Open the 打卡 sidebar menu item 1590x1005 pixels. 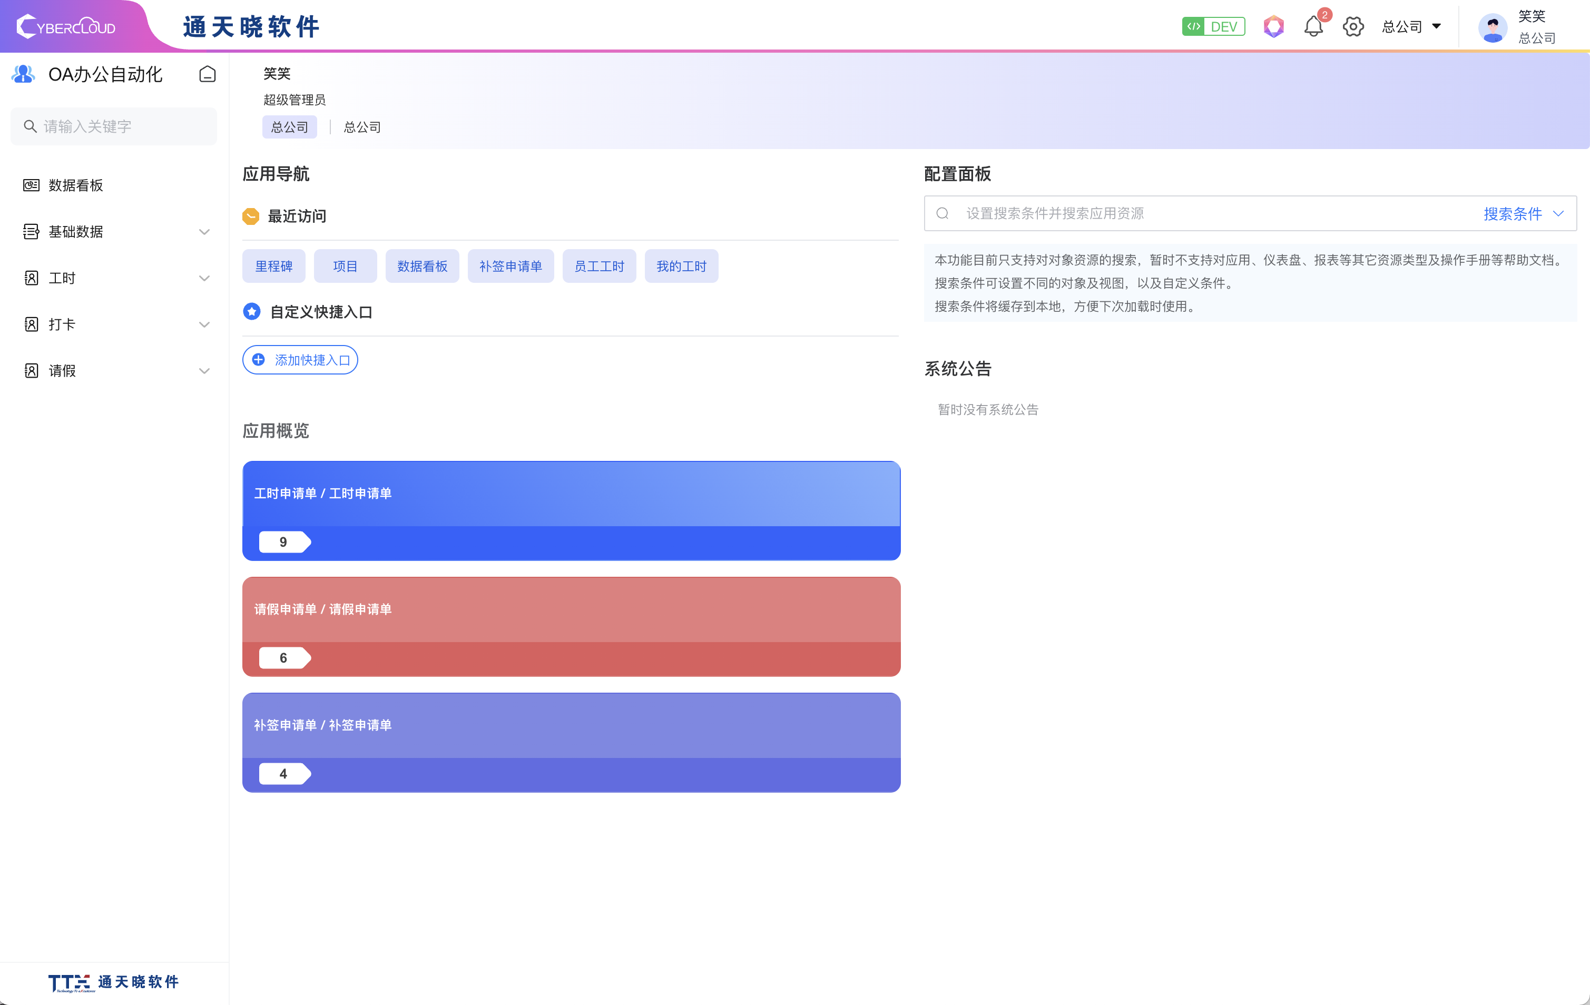pos(62,324)
